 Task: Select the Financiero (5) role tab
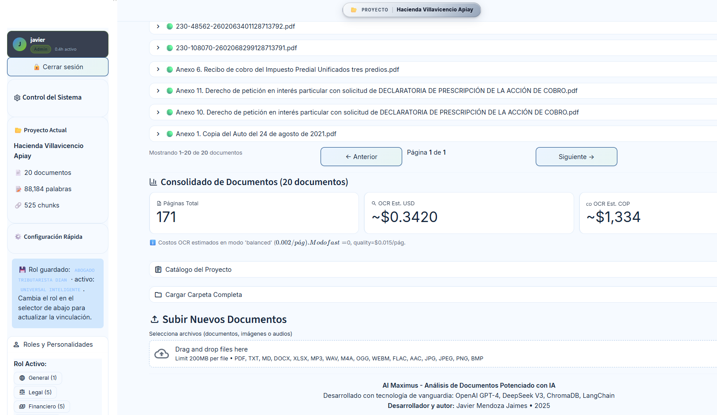coord(42,406)
